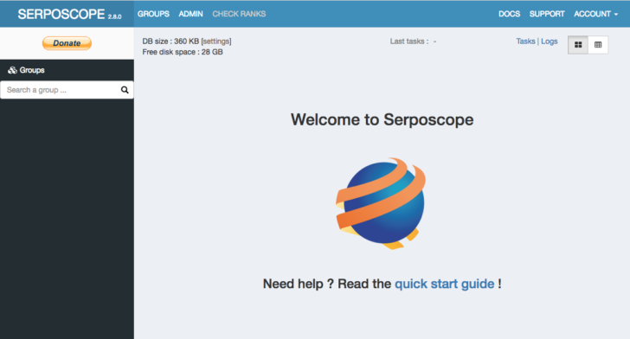Open the Logs link
Screen dimensions: 630x339
tap(550, 42)
